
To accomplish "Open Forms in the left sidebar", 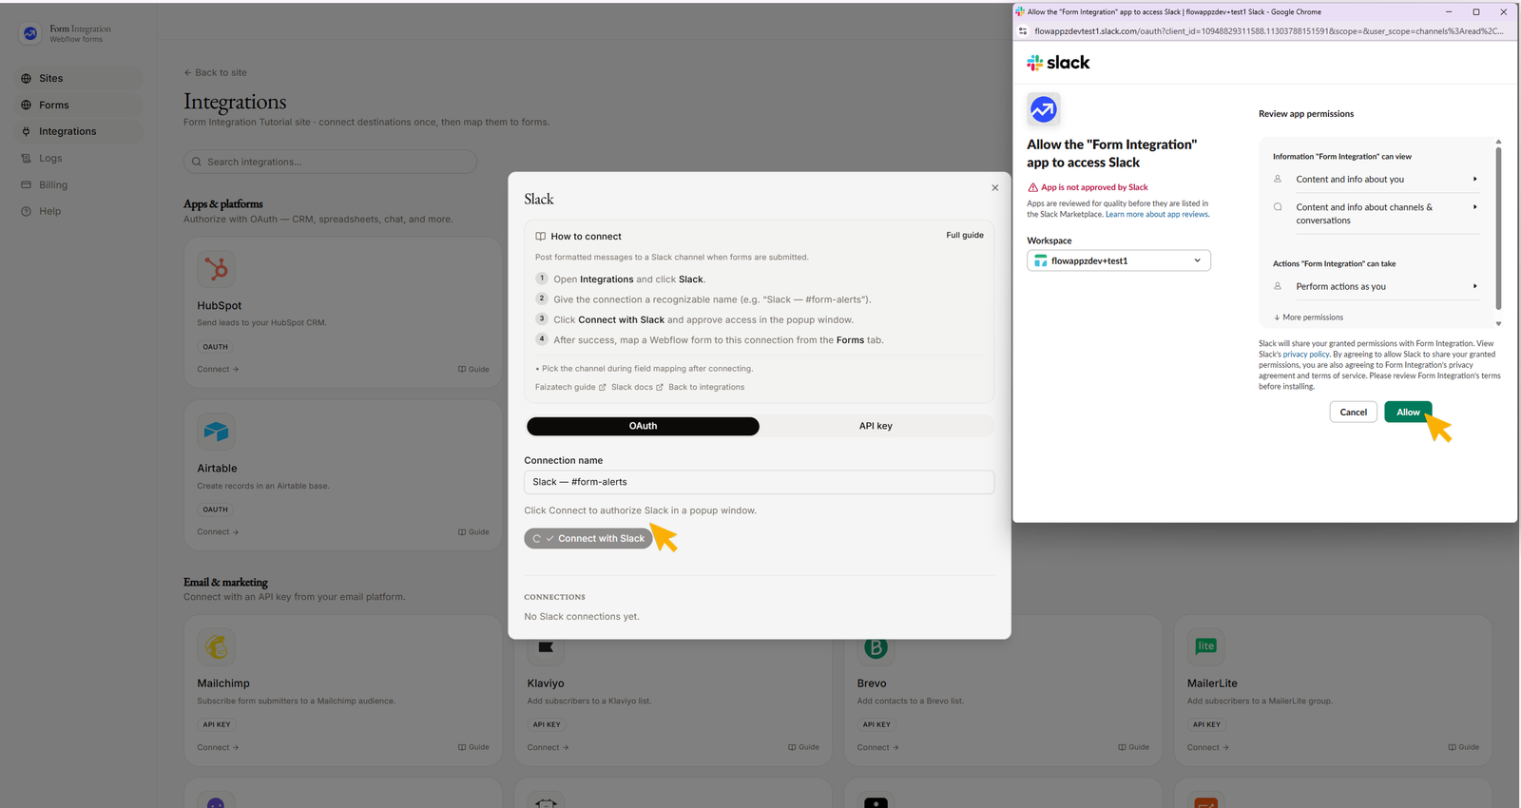I will pyautogui.click(x=53, y=105).
